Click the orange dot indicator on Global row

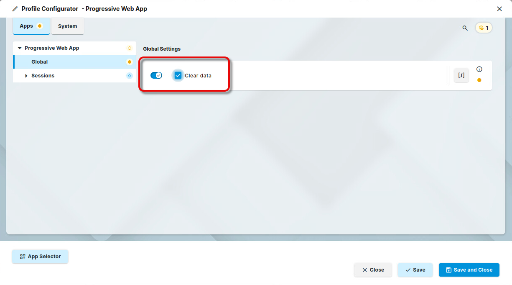(x=129, y=62)
